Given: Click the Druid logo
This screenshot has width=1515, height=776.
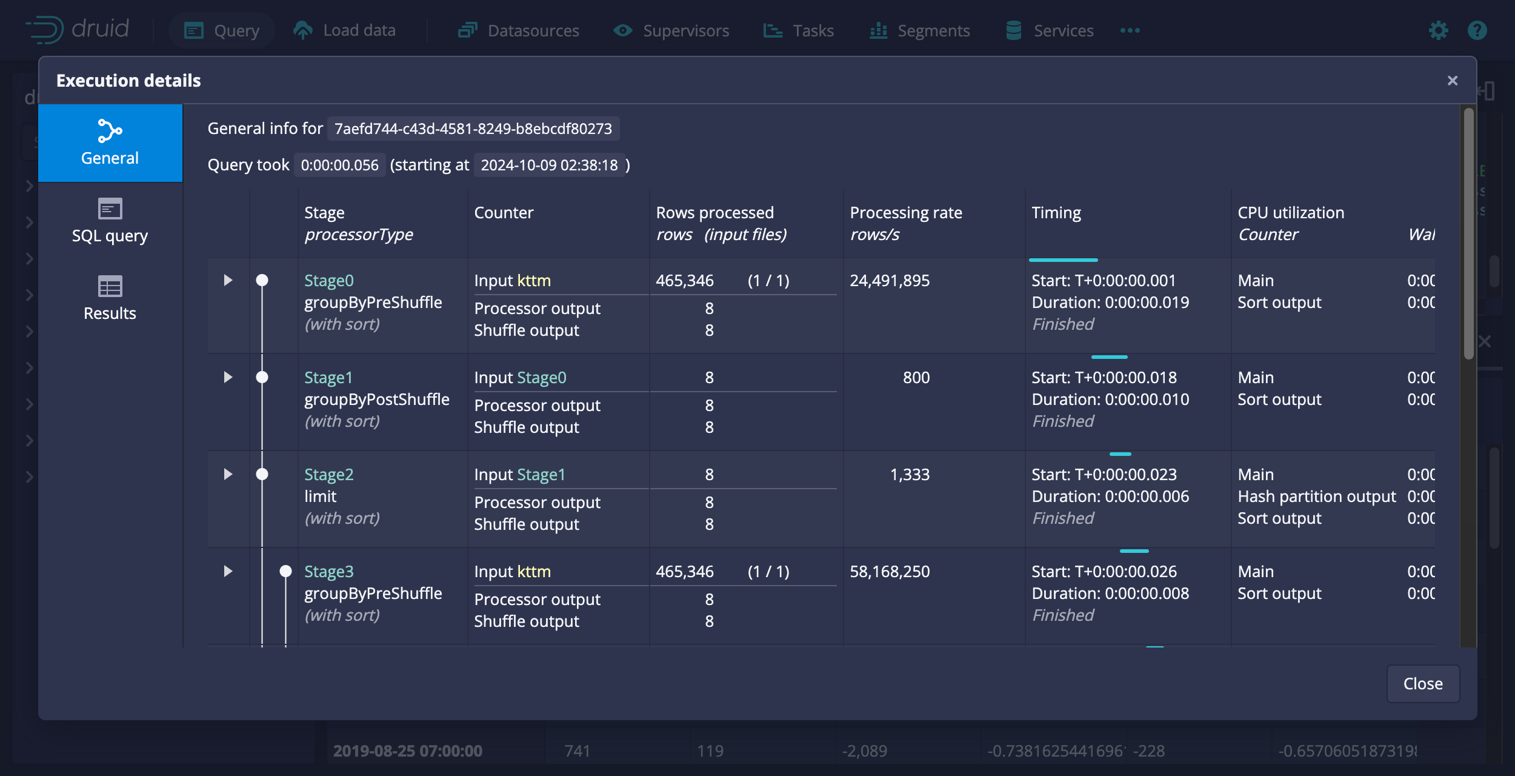Looking at the screenshot, I should tap(78, 29).
